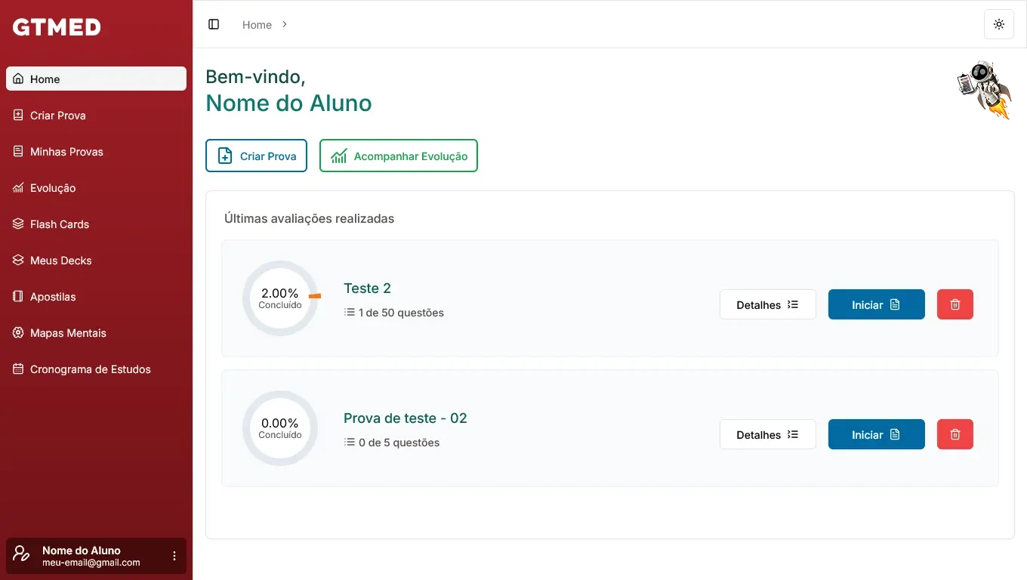The image size is (1027, 580).
Task: Open Detalhes for Teste 2
Action: [767, 304]
